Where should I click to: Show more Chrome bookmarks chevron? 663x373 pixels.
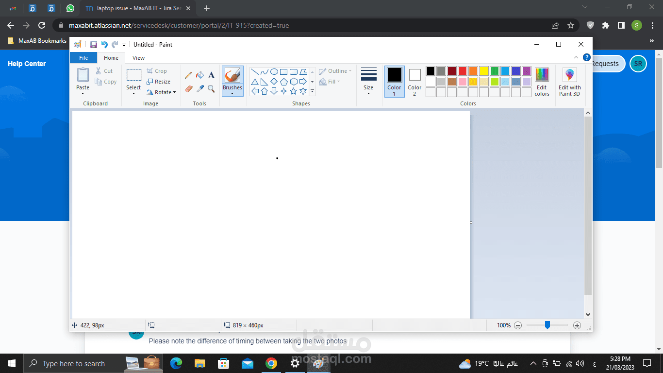click(652, 41)
